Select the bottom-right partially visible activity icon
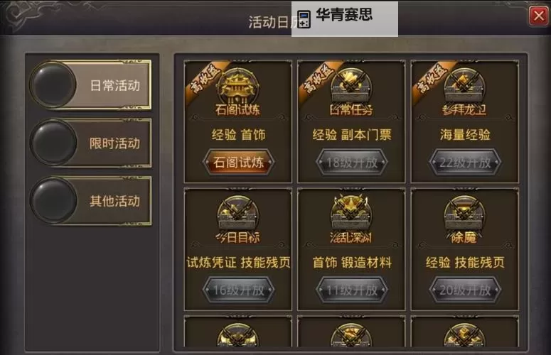The width and height of the screenshot is (551, 355). (464, 335)
